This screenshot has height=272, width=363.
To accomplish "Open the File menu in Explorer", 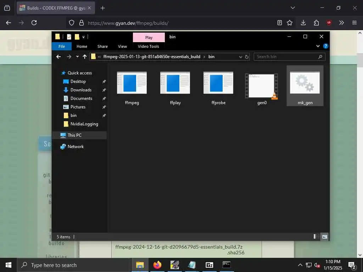I will click(x=62, y=46).
